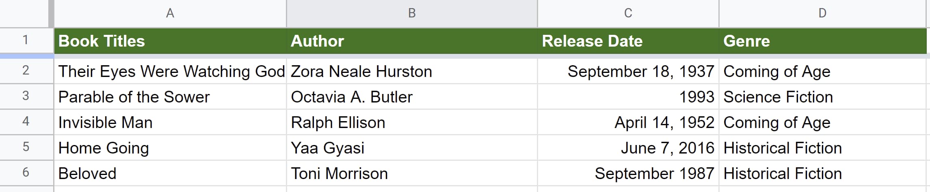
Task: Select row 1 header
Action: [26, 40]
